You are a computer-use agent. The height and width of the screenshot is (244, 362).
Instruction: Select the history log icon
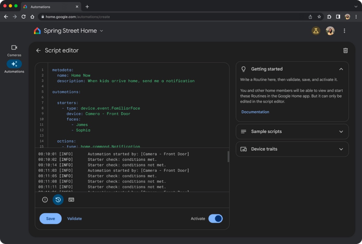pyautogui.click(x=58, y=200)
